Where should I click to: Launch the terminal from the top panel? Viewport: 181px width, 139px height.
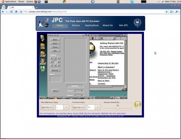coord(46,2)
